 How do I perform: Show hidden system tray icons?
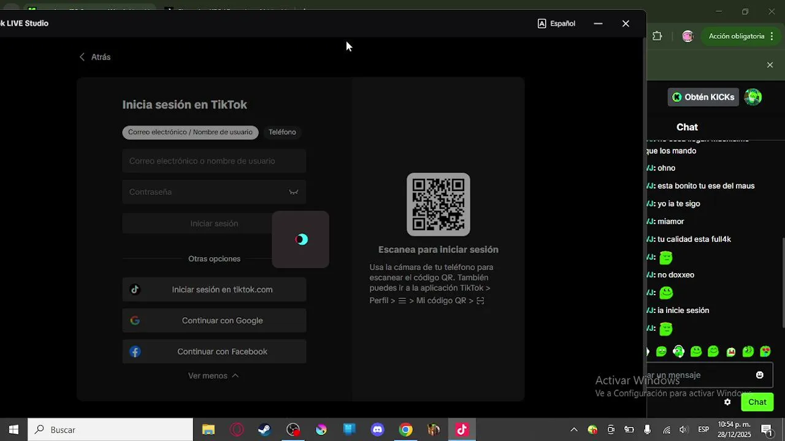click(x=573, y=430)
